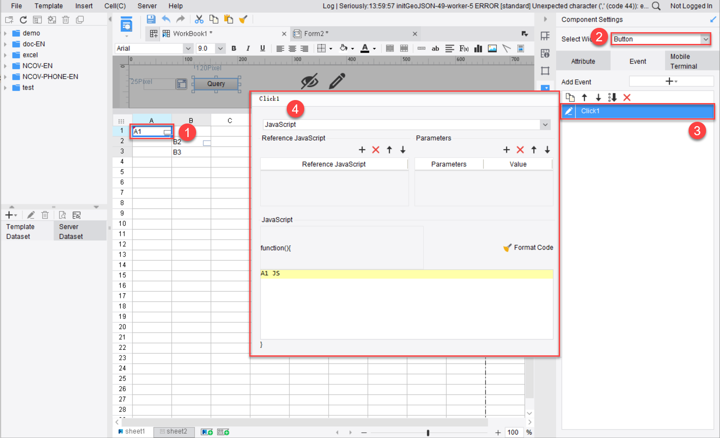
Task: Open the Template menu
Action: (x=49, y=6)
